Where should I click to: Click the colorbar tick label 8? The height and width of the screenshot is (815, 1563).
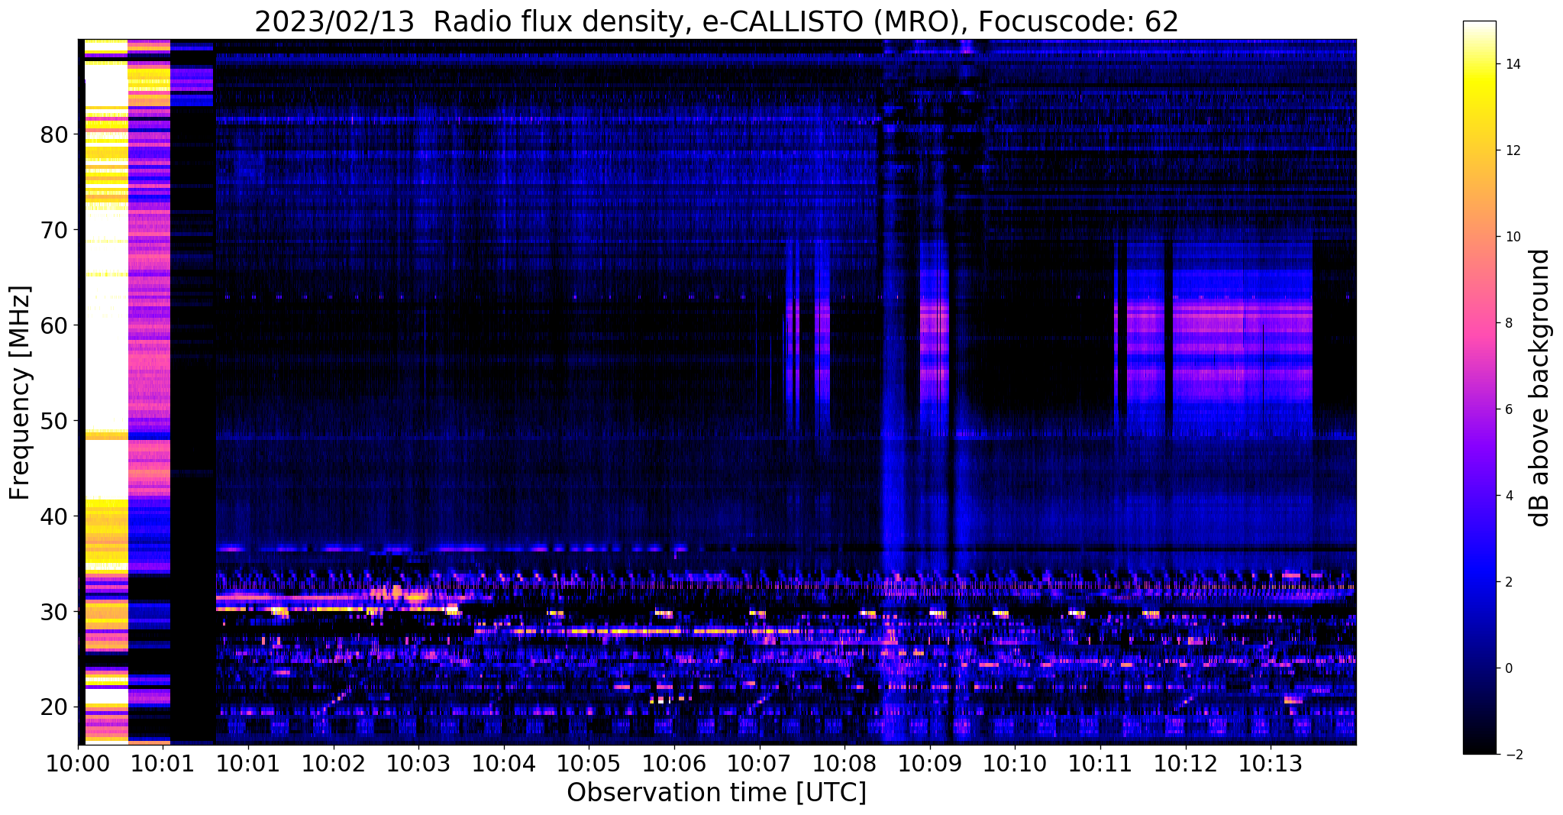click(x=1508, y=323)
